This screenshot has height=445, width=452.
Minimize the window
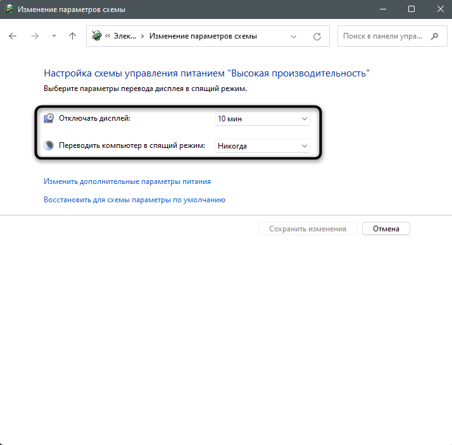pos(383,9)
